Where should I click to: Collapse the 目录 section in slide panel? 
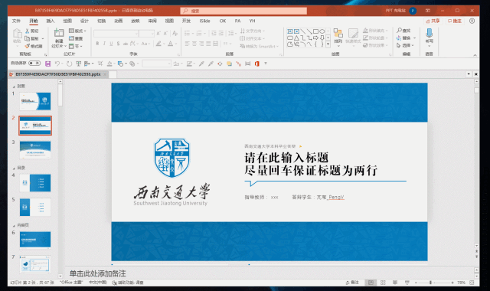coord(14,168)
